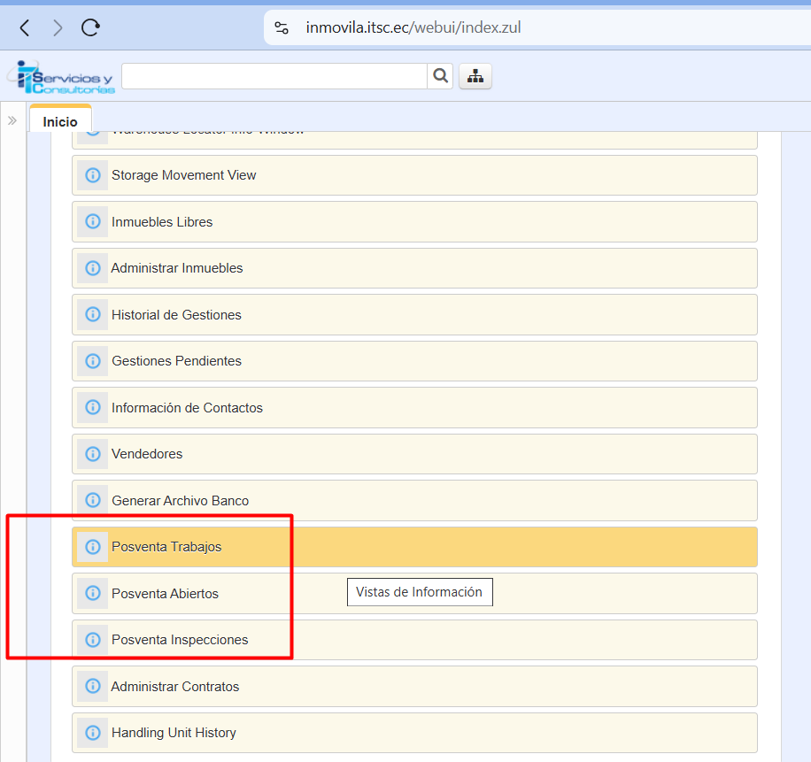This screenshot has width=811, height=762.
Task: Open the menu tree hierarchy icon
Action: coord(475,76)
